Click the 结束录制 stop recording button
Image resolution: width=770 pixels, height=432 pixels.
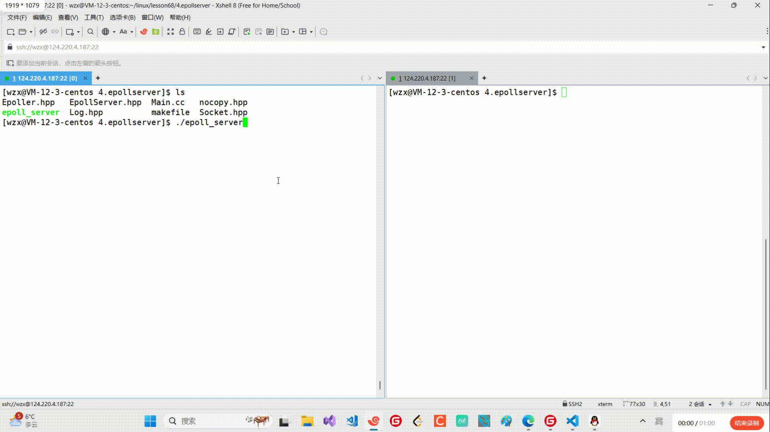746,423
